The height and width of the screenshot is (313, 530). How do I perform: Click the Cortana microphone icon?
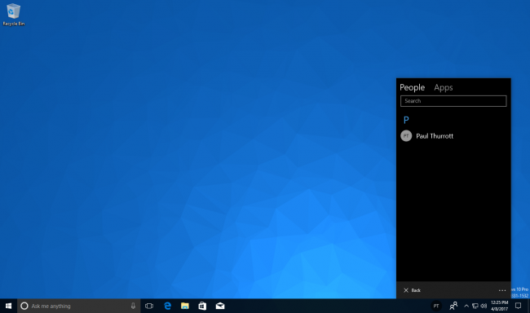[x=133, y=306]
